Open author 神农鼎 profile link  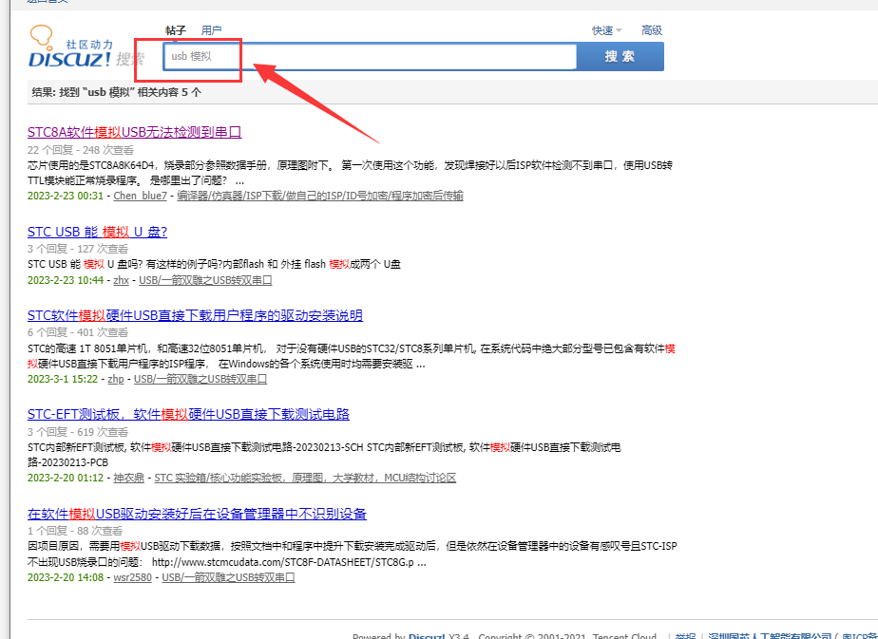coord(129,478)
